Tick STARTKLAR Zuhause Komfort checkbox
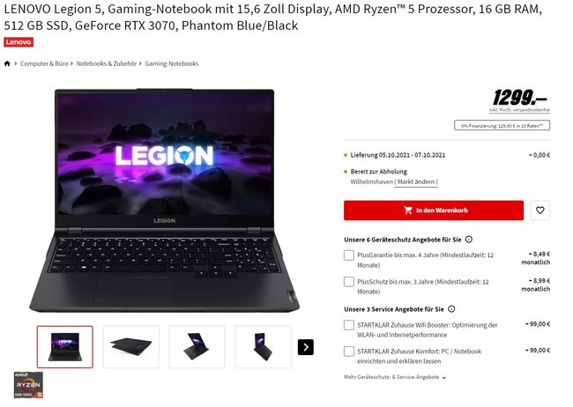573x407 pixels. coord(349,351)
